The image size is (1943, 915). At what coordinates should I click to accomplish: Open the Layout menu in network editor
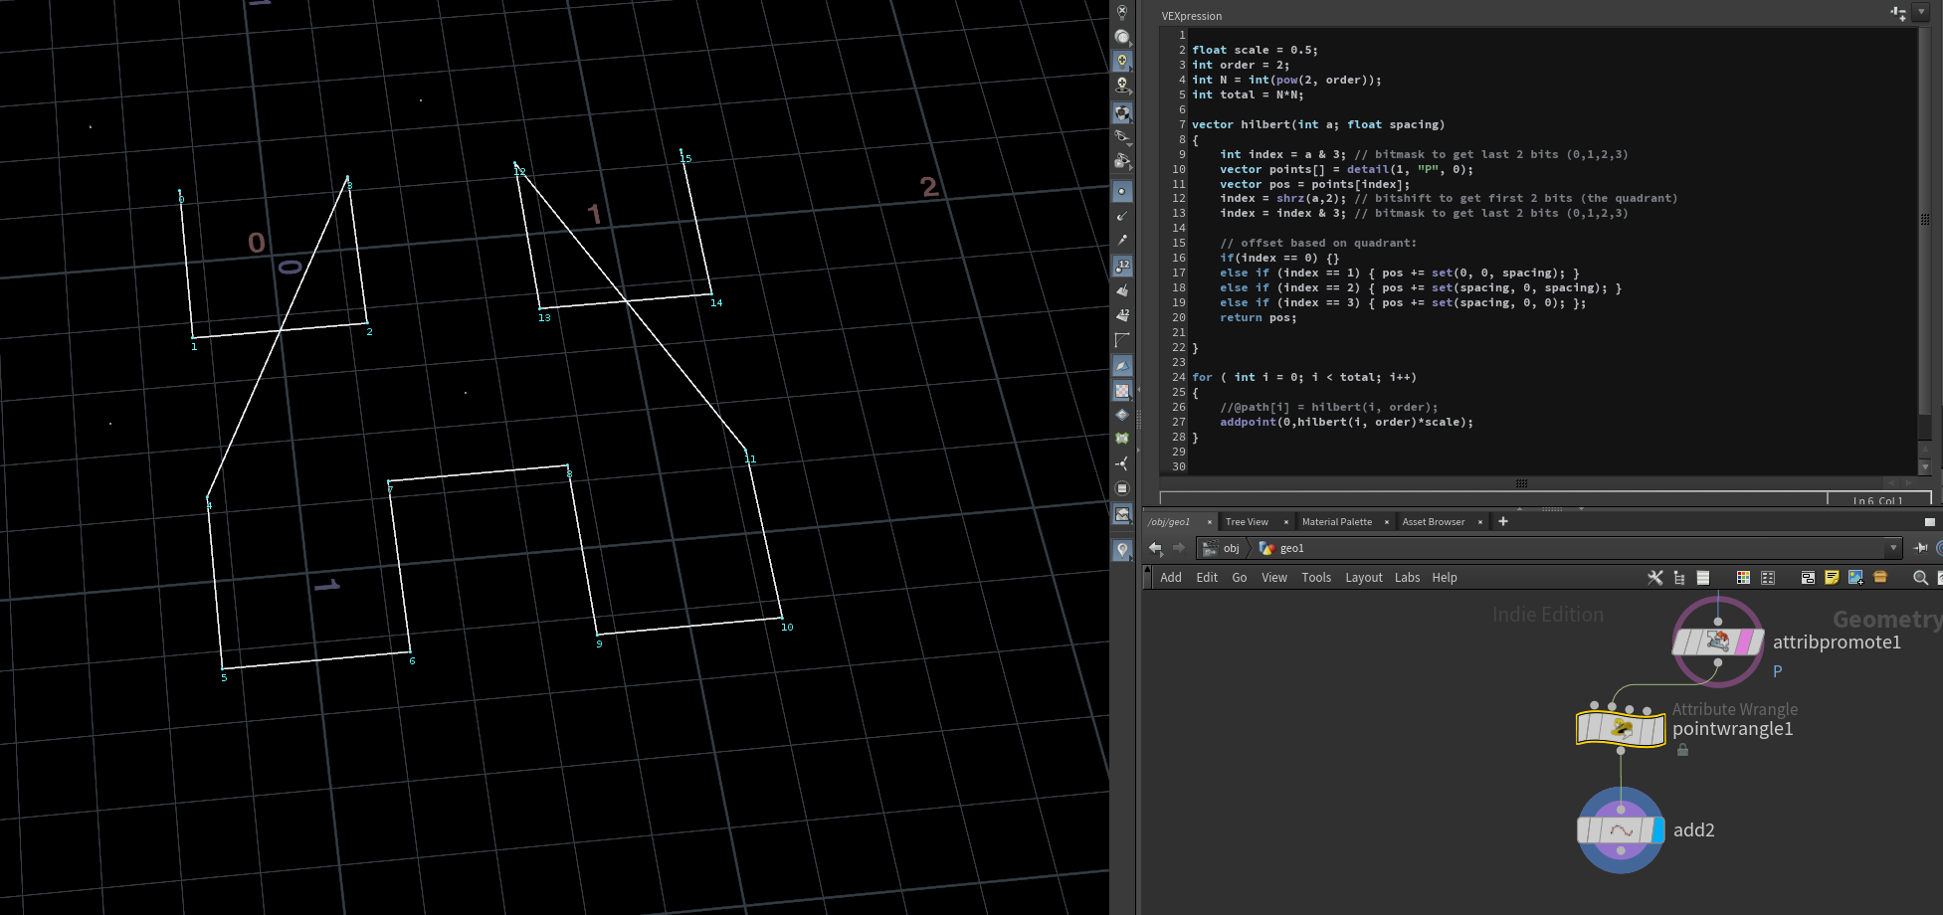1364,578
